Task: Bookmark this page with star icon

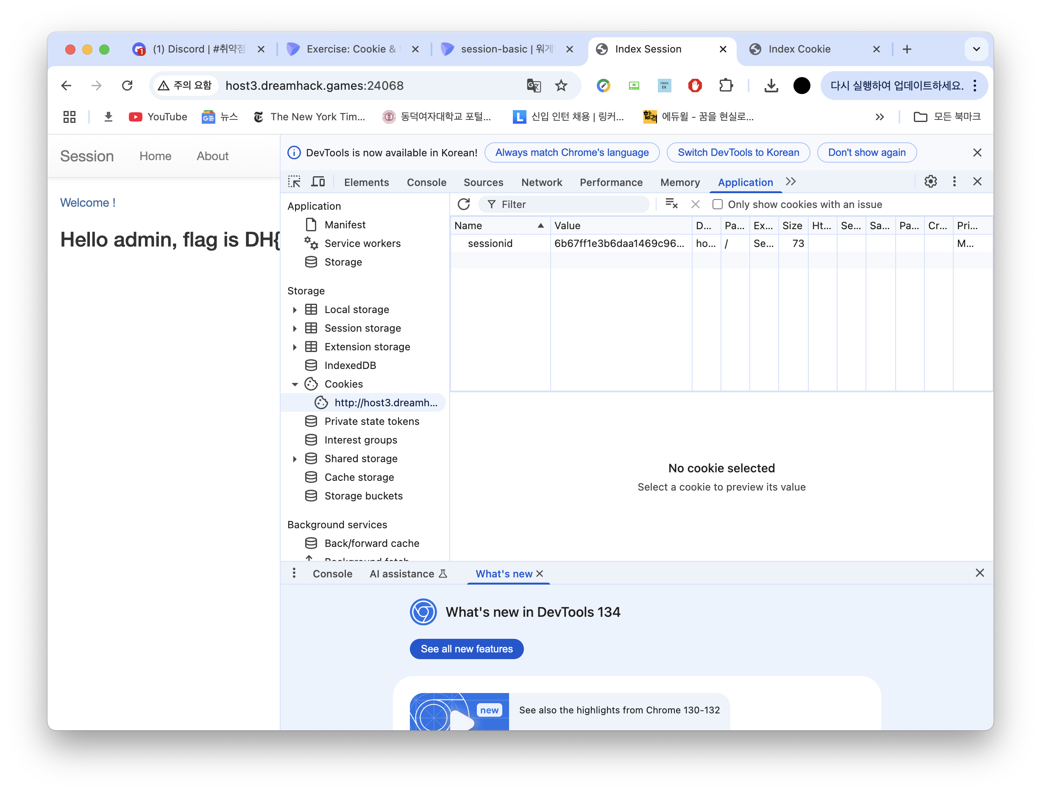Action: click(x=561, y=86)
